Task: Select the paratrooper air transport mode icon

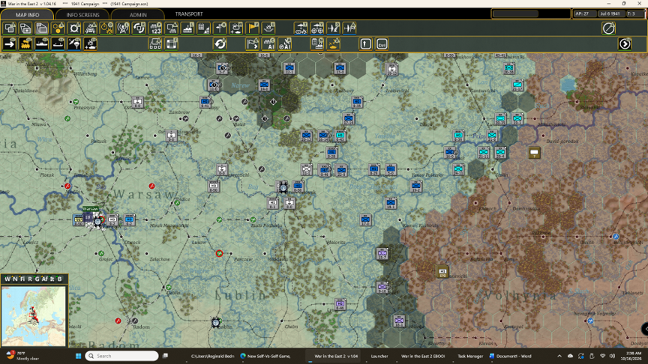Action: pos(74,43)
